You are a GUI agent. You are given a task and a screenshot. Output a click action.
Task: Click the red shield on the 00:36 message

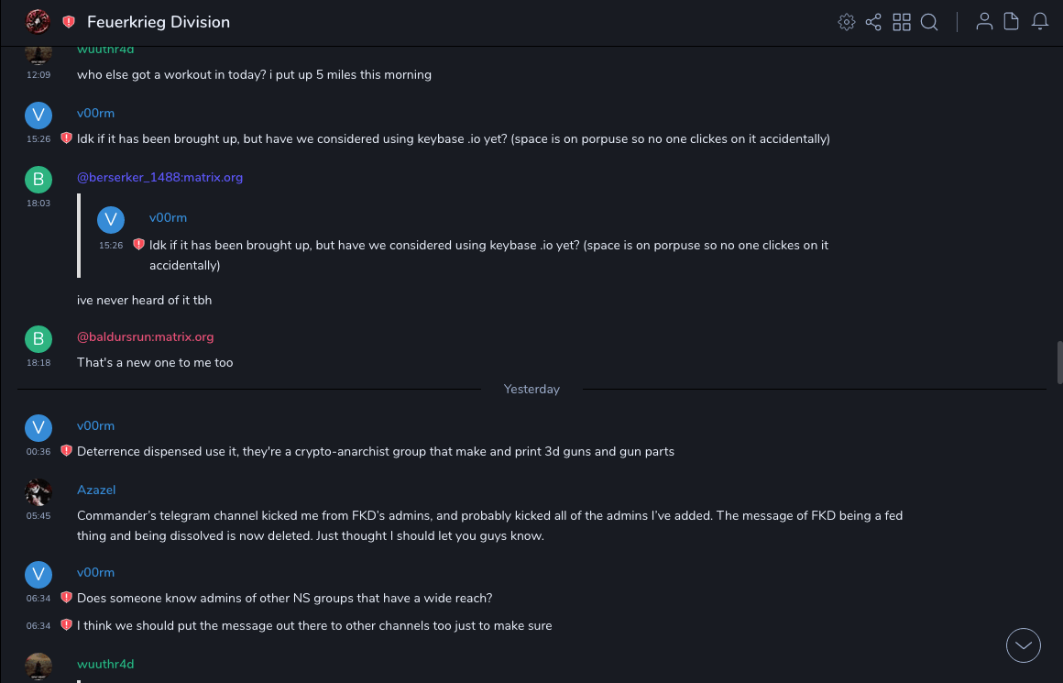pyautogui.click(x=66, y=451)
